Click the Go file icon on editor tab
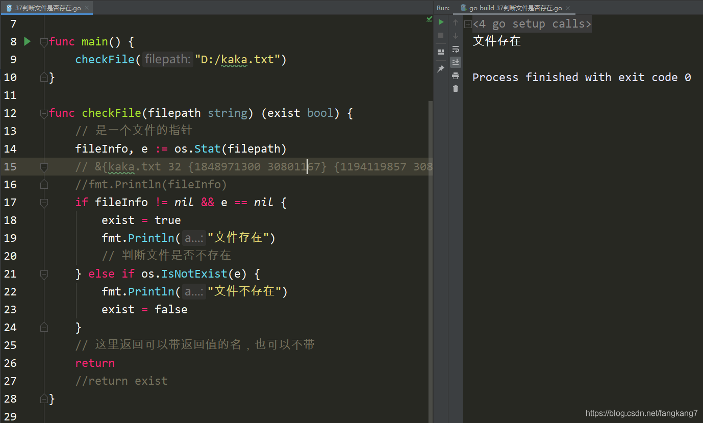 coord(9,8)
